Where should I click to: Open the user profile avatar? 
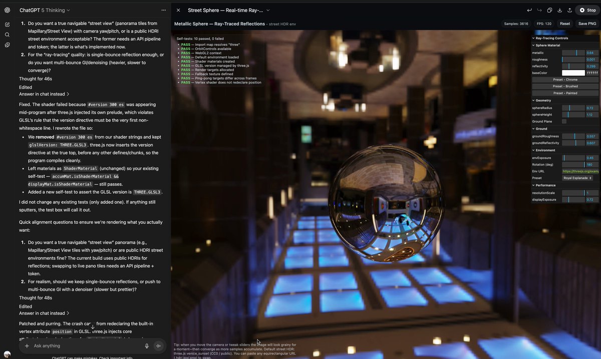coord(8,353)
